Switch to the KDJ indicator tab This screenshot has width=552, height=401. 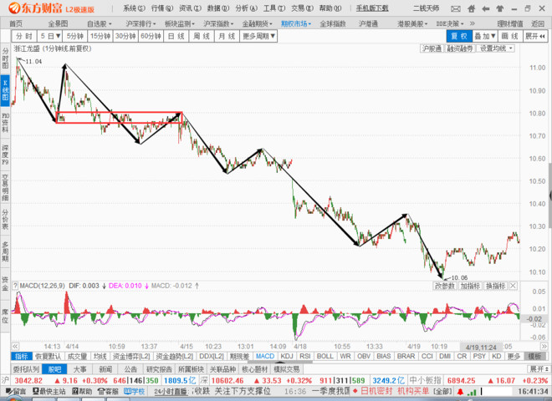coord(287,357)
